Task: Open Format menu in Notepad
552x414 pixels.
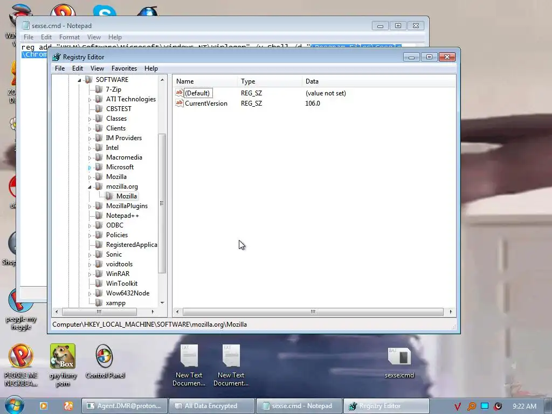Action: coord(70,37)
